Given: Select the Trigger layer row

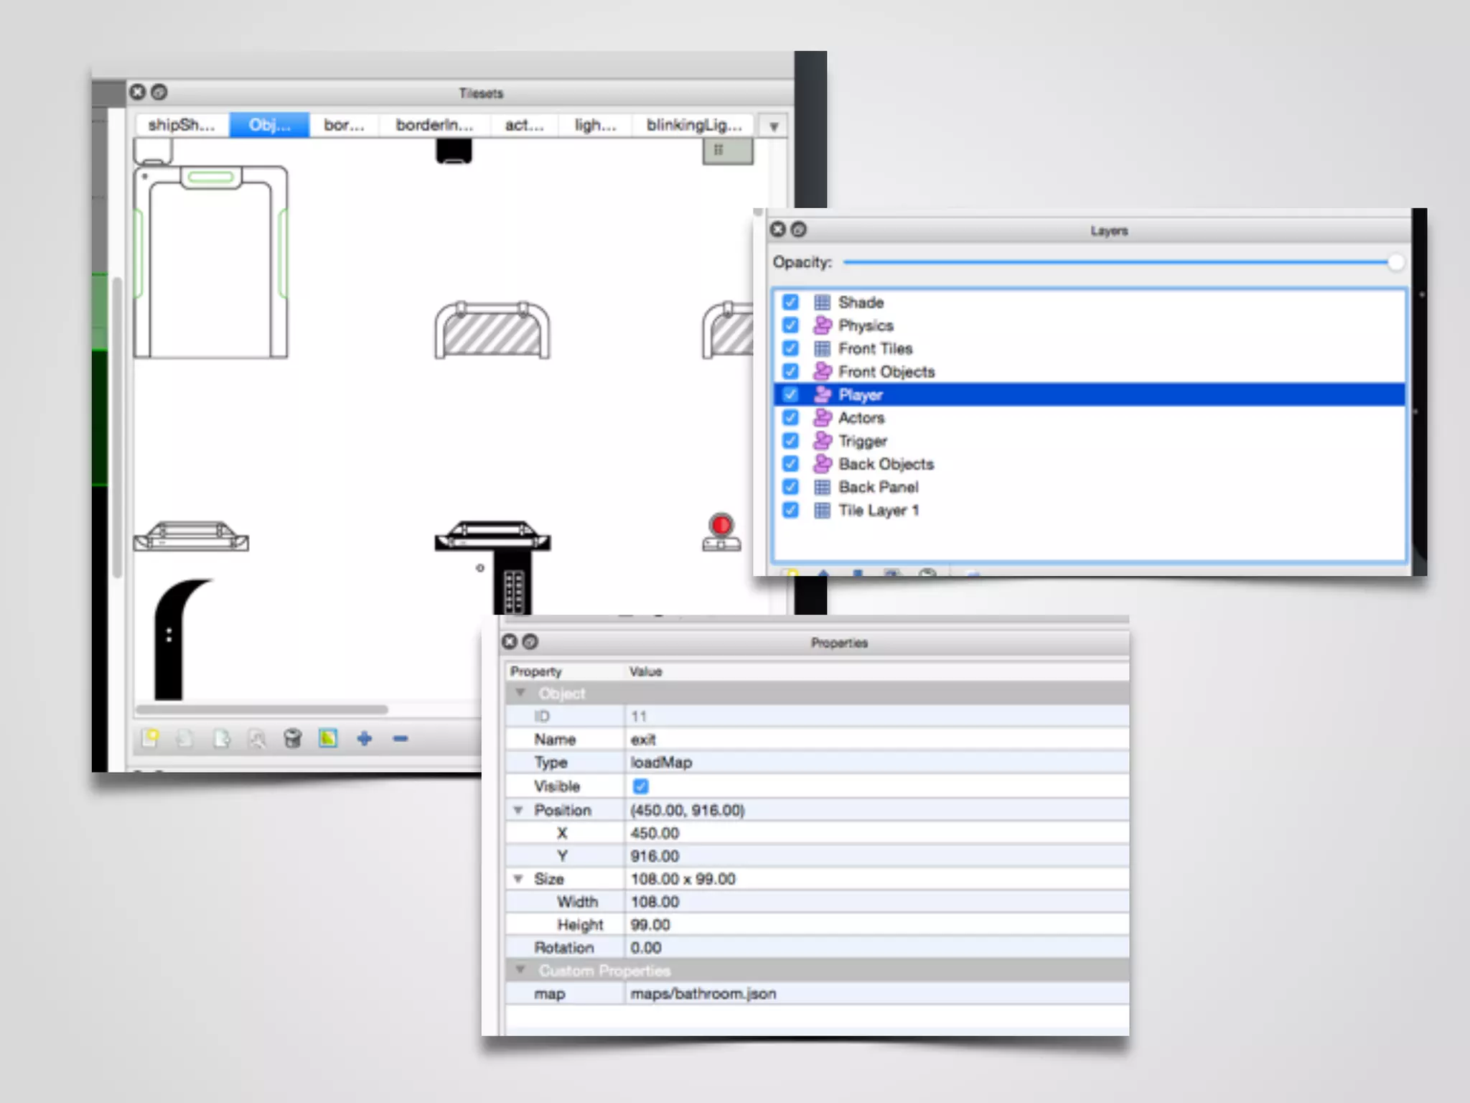Looking at the screenshot, I should (863, 441).
